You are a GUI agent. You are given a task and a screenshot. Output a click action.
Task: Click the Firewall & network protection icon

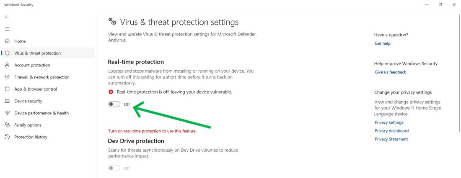coord(7,77)
